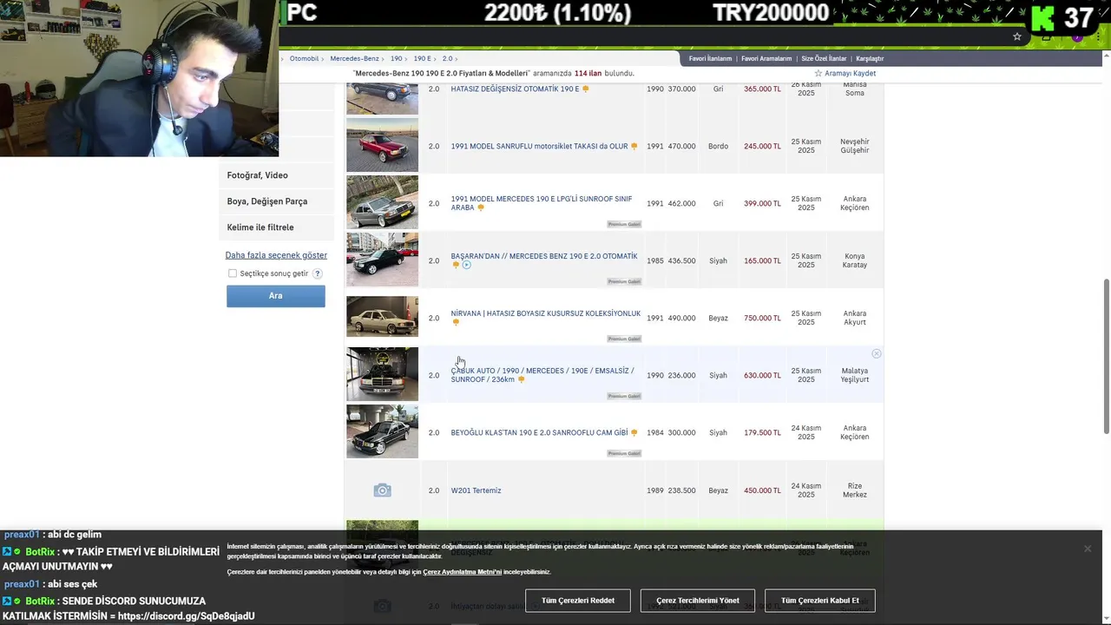Click speech bubble icon on BAŞARAN'DAN listing
This screenshot has width=1111, height=625.
pyautogui.click(x=456, y=265)
